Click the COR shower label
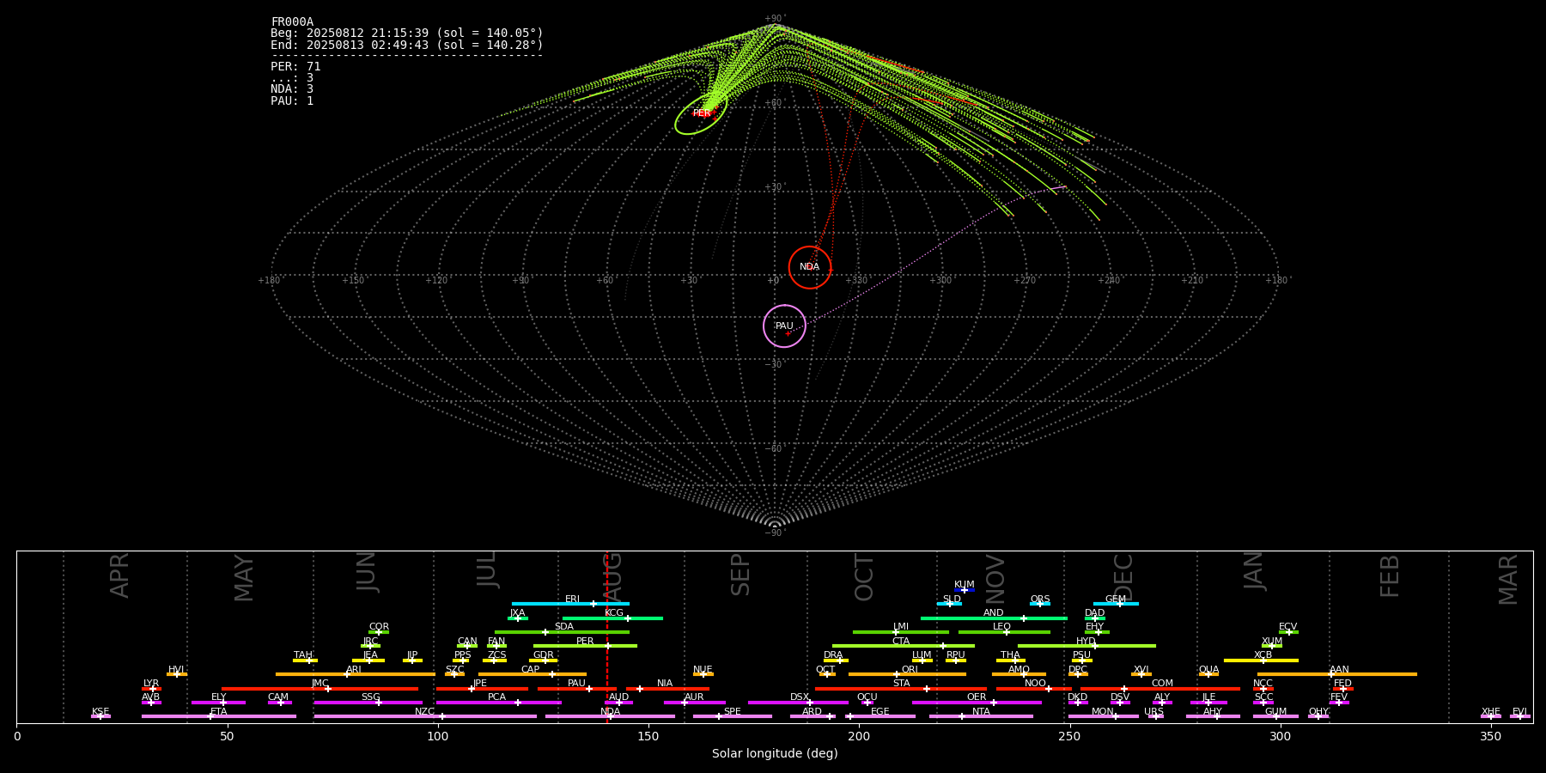The width and height of the screenshot is (1546, 773). 379,627
